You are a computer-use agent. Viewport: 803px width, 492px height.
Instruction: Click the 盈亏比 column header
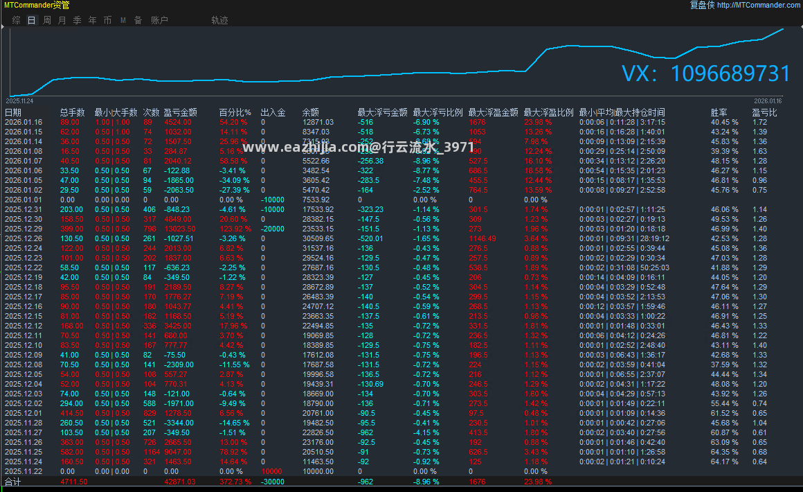click(764, 112)
